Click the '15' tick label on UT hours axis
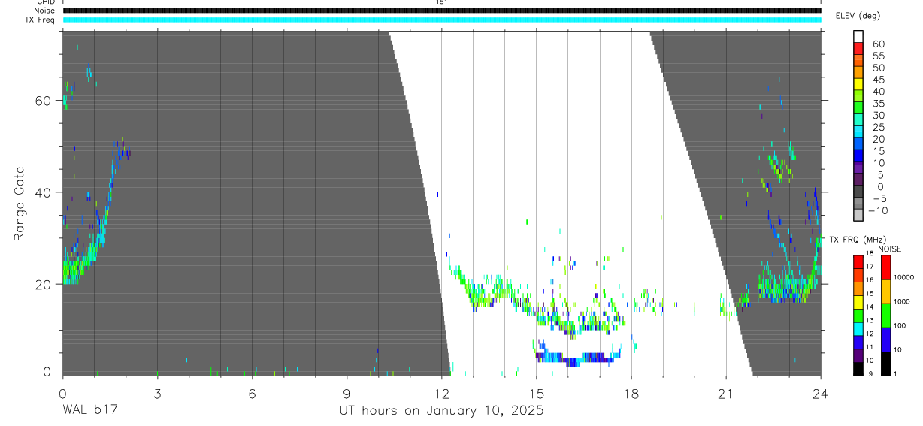Viewport: 923px width, 426px height. (x=536, y=394)
